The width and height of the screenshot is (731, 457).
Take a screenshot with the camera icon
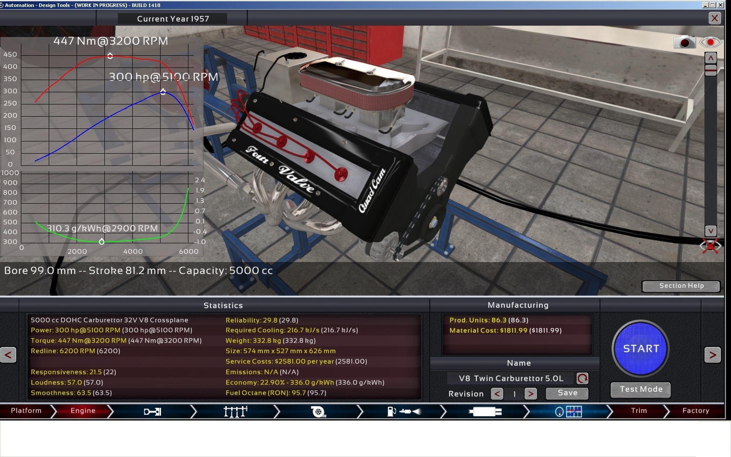(684, 42)
